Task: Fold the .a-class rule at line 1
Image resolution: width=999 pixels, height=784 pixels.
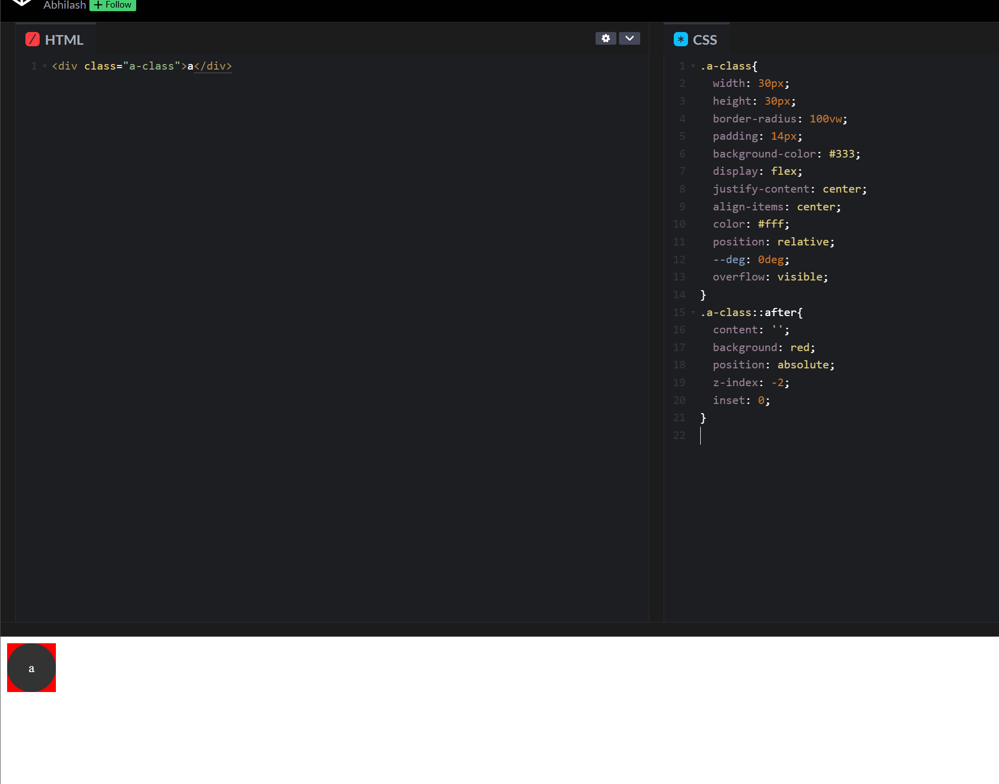Action: (x=693, y=66)
